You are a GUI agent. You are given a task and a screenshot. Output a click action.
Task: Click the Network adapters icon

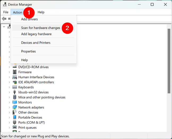(15, 107)
